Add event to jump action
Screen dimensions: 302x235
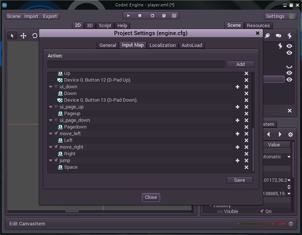click(x=237, y=161)
